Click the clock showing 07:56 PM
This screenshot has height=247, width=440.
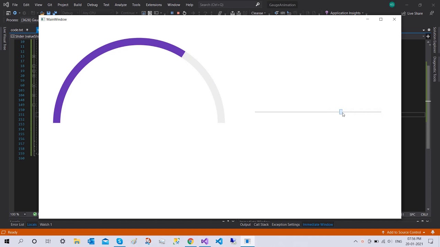414,239
